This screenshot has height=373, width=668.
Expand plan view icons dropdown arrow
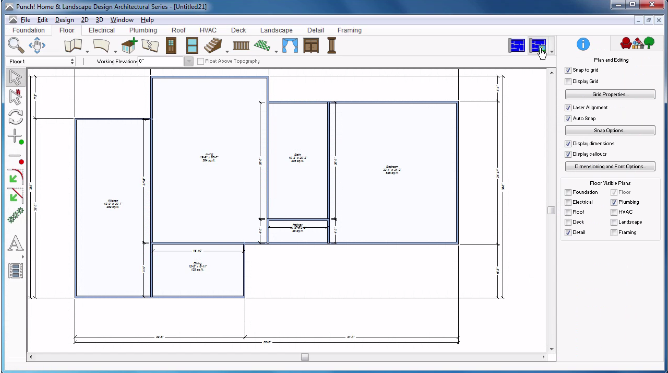point(552,52)
